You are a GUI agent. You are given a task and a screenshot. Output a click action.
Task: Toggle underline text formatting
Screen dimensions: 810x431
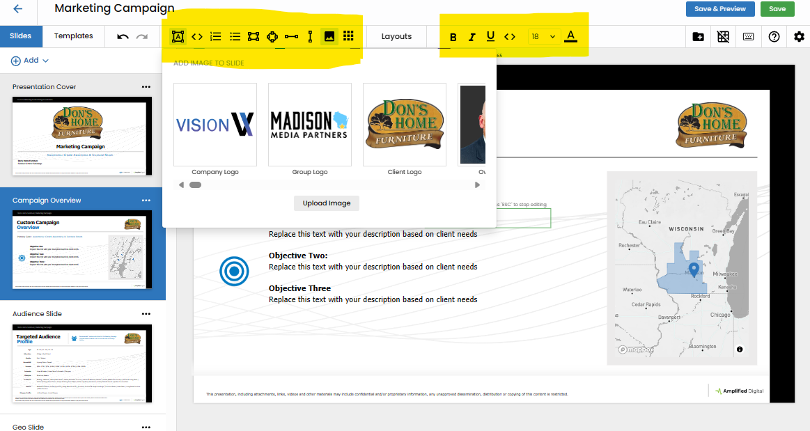[x=490, y=37]
